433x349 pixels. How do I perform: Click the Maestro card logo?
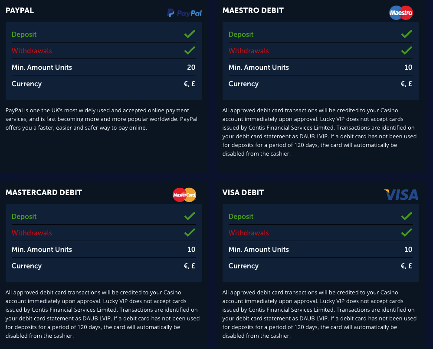(x=401, y=13)
